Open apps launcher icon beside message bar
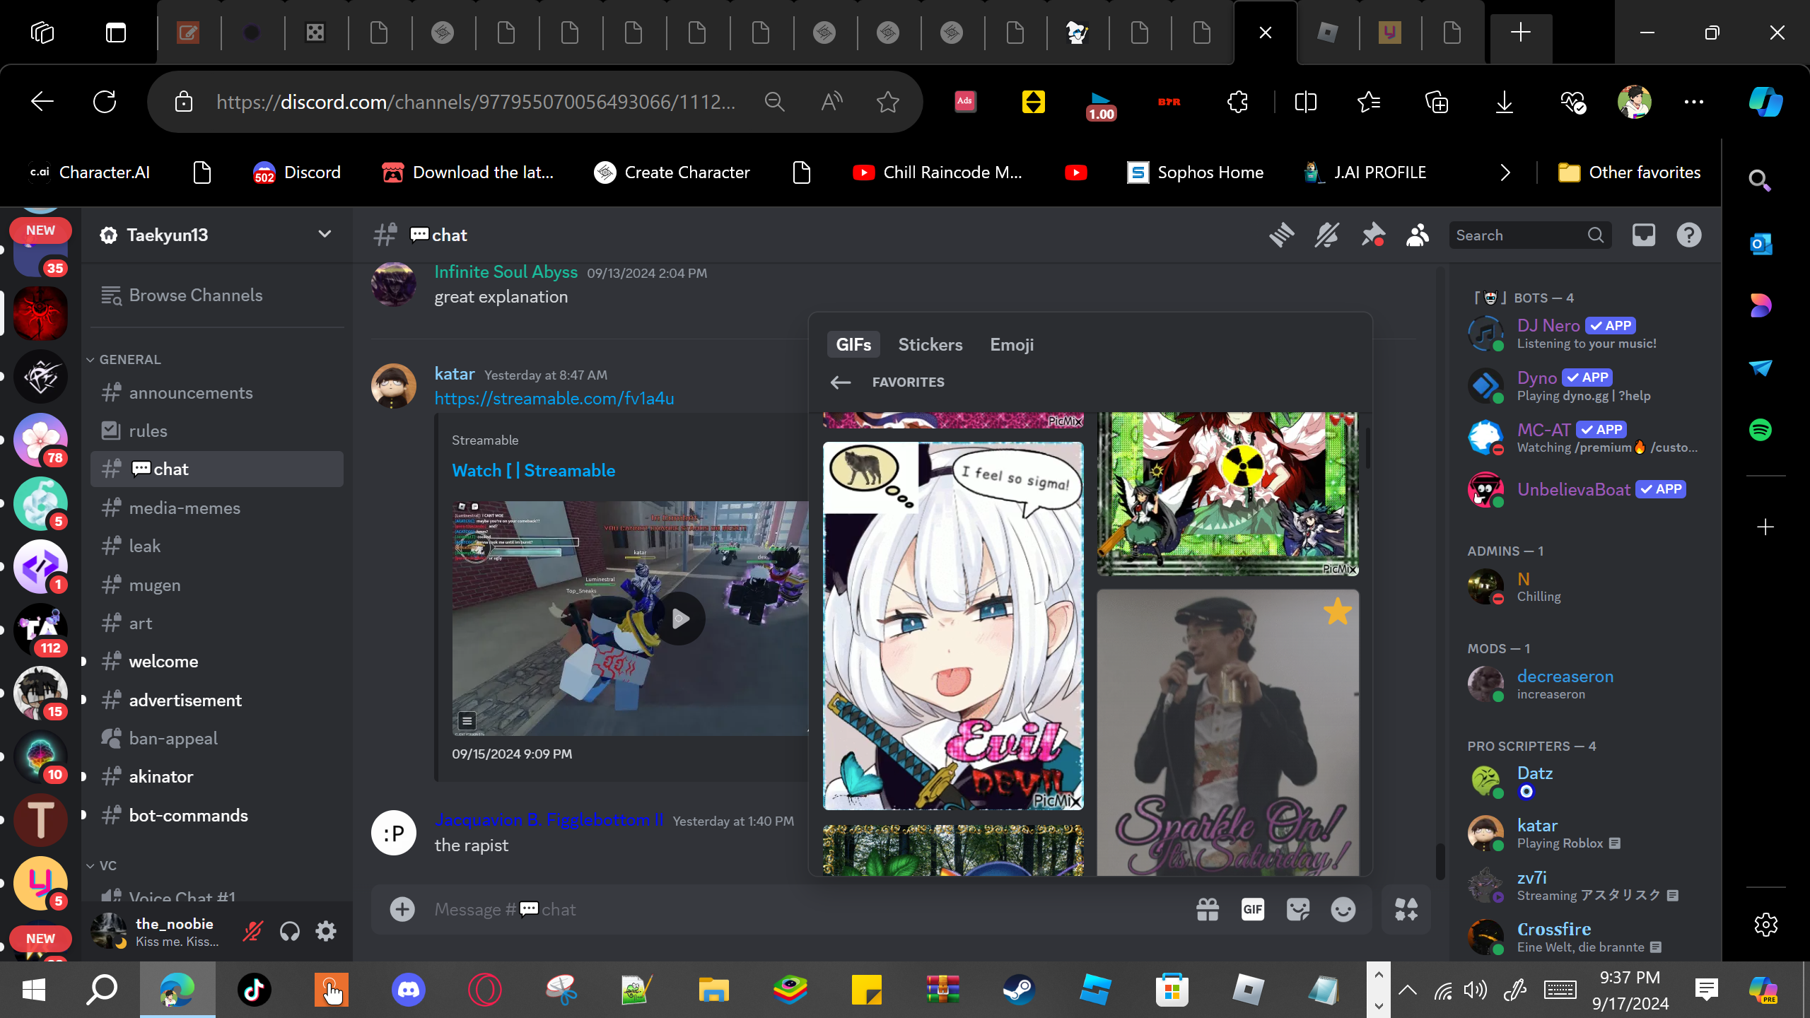 point(1406,910)
